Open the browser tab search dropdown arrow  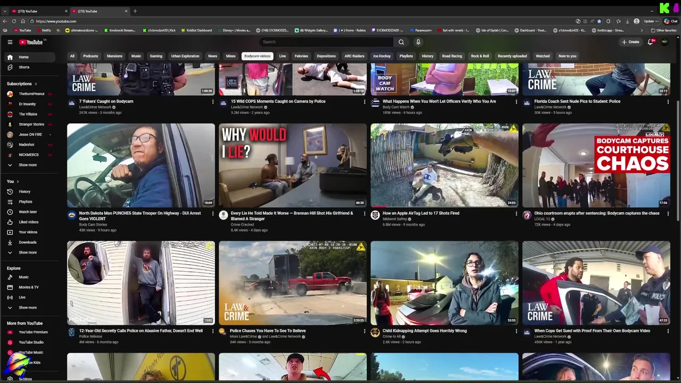click(x=5, y=11)
